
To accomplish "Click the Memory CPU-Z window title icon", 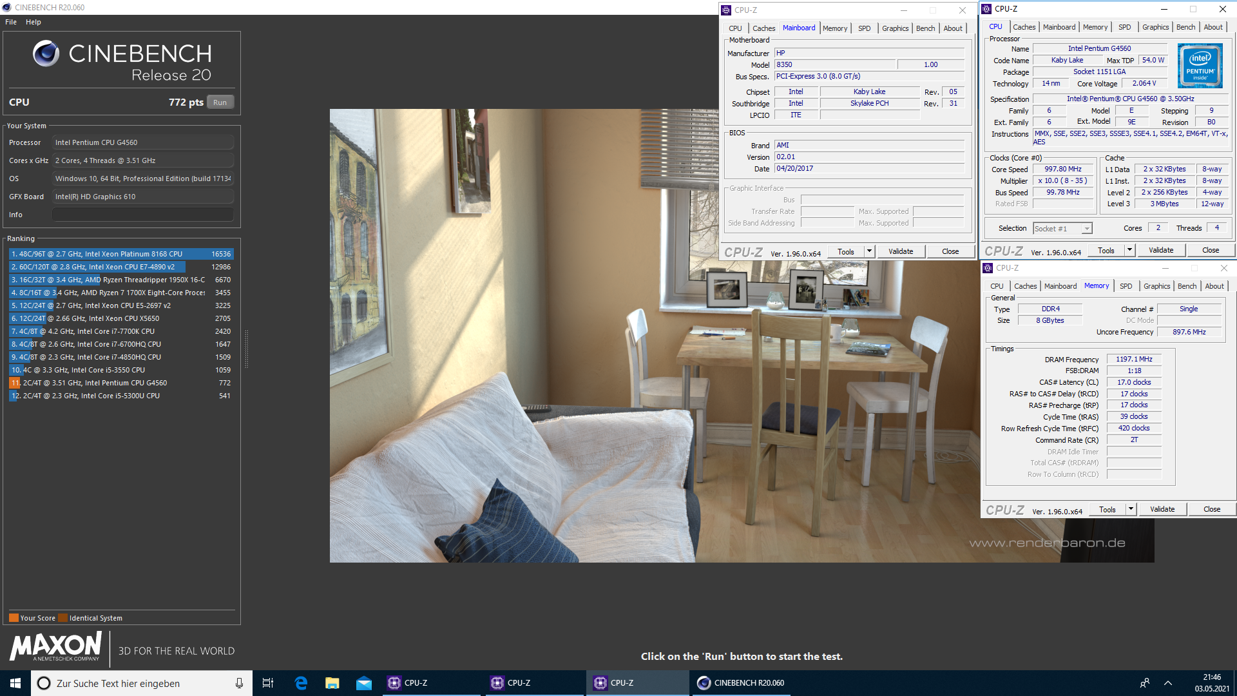I will [x=988, y=268].
